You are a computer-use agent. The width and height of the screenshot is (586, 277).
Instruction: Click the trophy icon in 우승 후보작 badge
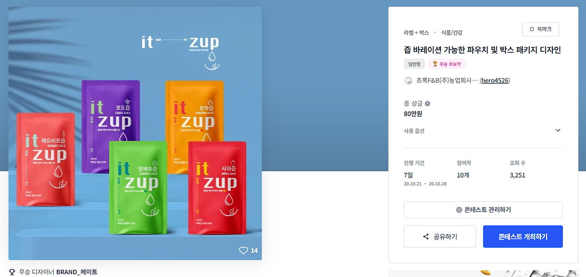[x=435, y=64]
